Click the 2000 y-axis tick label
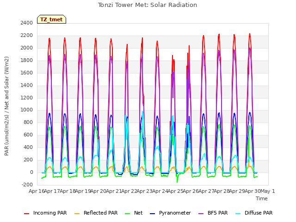 [x=27, y=48]
